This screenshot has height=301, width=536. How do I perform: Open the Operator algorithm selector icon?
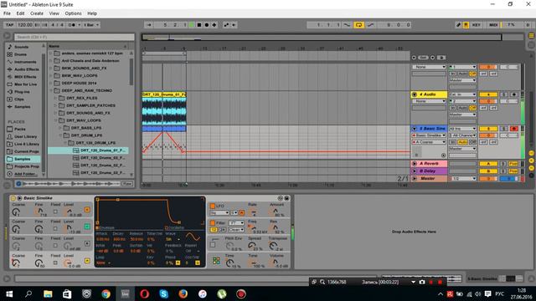pyautogui.click(x=216, y=261)
